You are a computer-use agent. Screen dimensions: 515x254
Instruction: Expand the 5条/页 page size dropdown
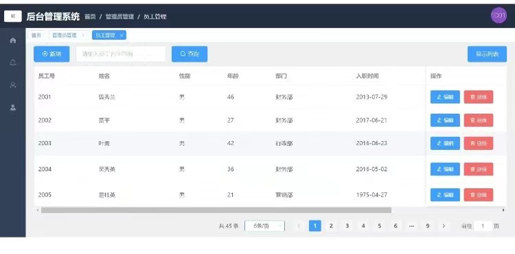tap(265, 226)
